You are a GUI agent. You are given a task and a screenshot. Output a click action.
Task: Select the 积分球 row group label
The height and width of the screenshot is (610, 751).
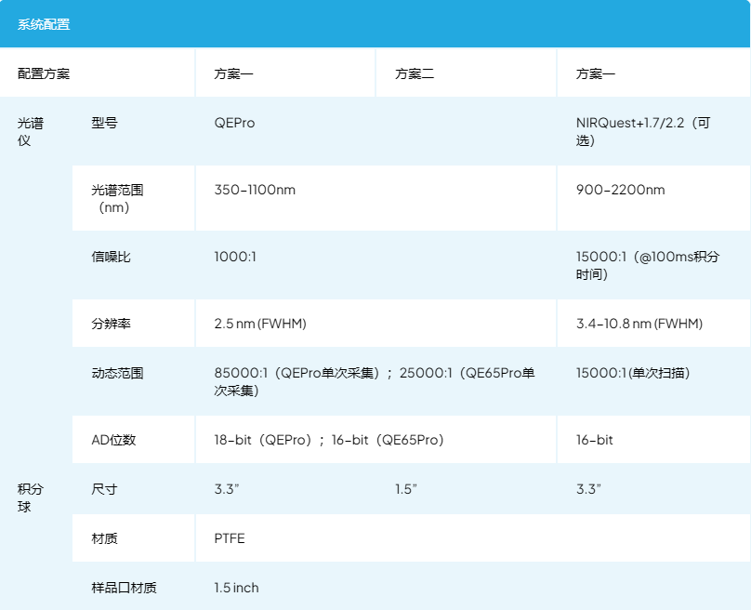click(x=31, y=497)
